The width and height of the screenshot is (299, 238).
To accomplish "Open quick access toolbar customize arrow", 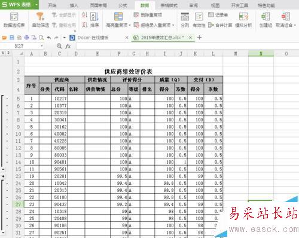I will (64, 38).
